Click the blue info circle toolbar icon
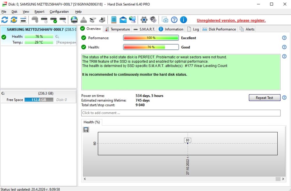 tap(183, 20)
